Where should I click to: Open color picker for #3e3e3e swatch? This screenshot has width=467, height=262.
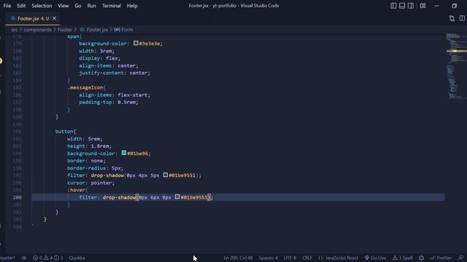coord(136,44)
